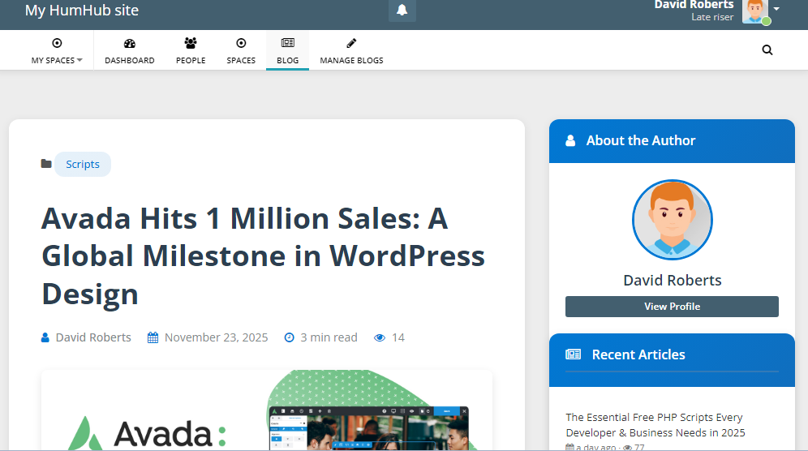The width and height of the screenshot is (808, 451).
Task: Click David Roberts name in sidebar
Action: [x=673, y=281]
